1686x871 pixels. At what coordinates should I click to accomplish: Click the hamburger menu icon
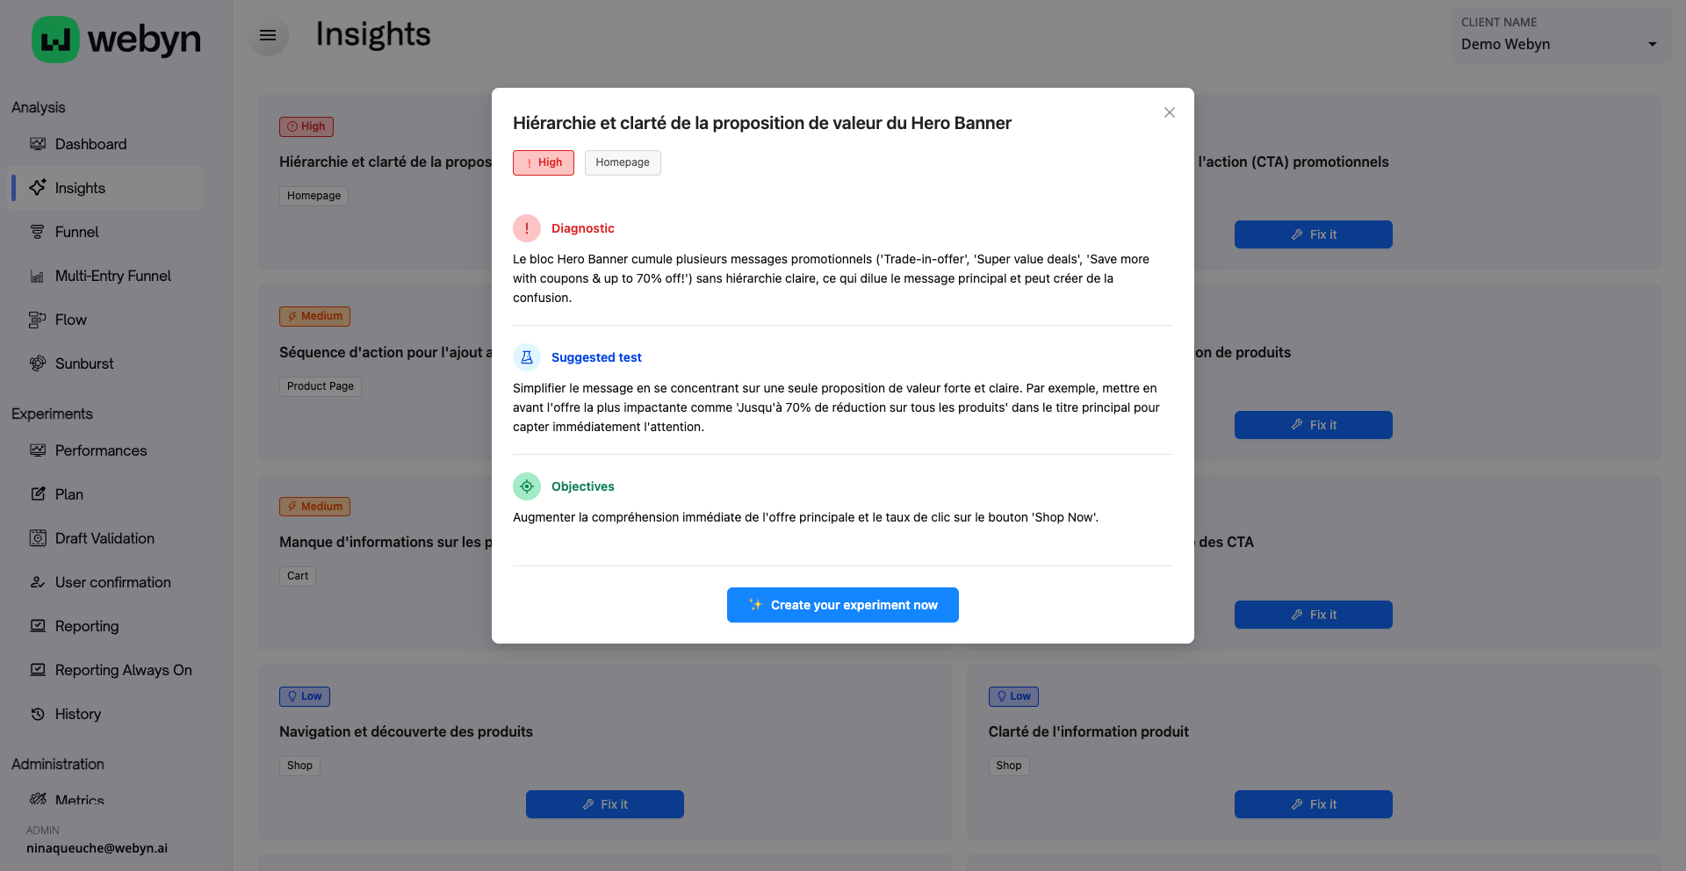click(268, 36)
